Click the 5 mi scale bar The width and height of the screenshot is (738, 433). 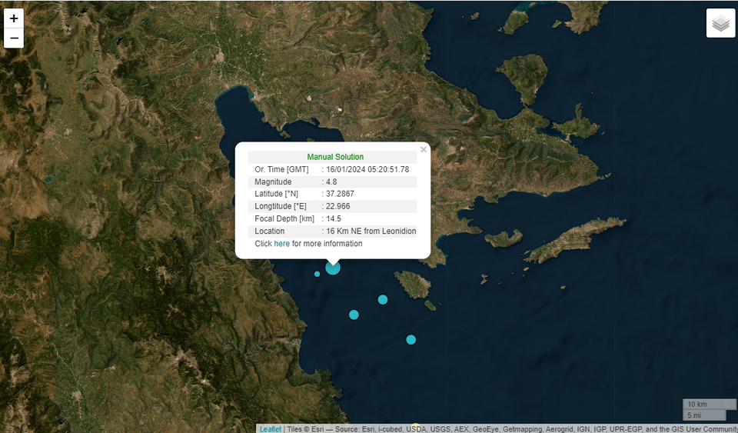[703, 415]
